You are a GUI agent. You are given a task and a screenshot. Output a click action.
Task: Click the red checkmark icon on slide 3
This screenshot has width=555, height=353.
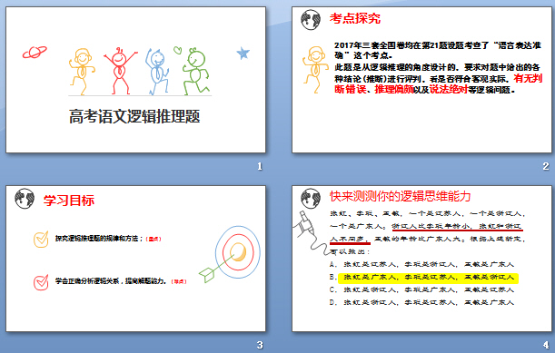41,282
